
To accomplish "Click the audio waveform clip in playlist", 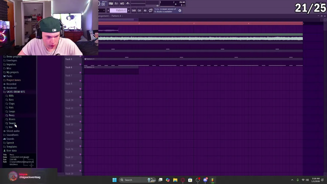I will coord(201,38).
